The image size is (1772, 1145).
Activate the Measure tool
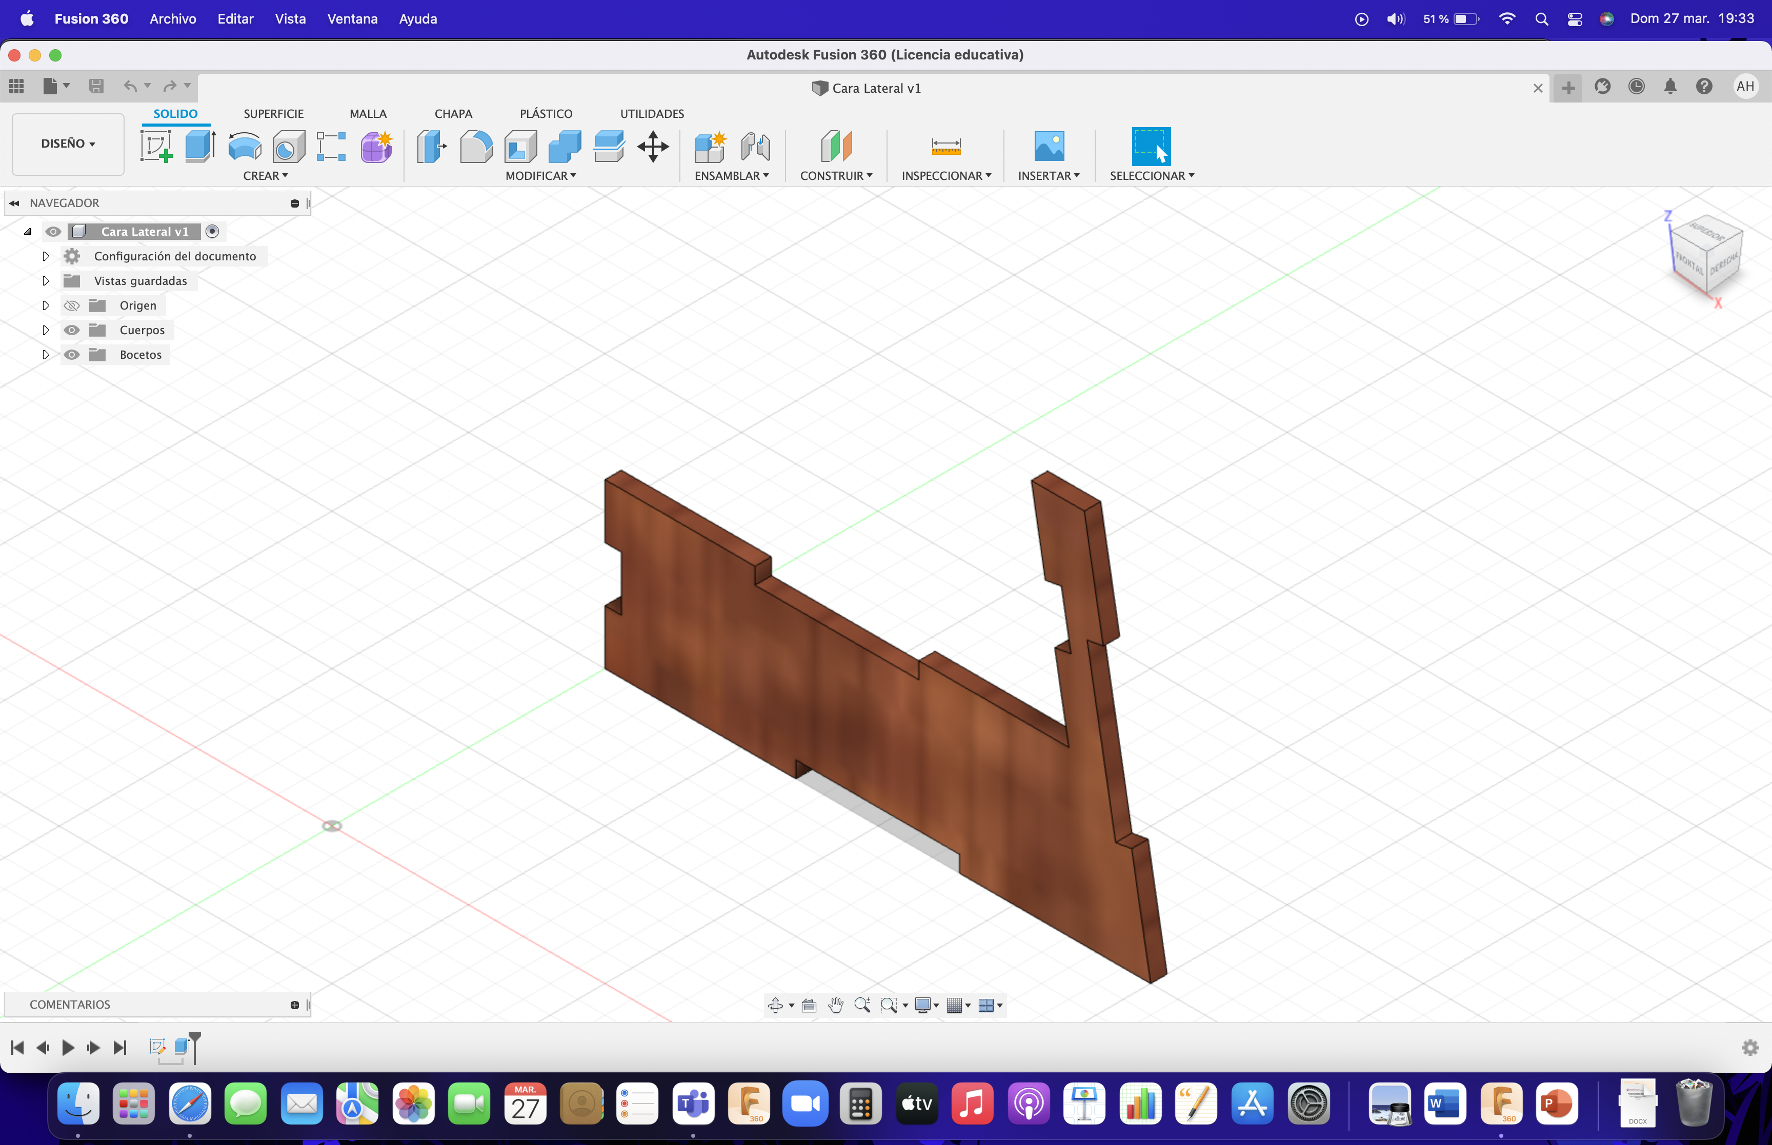click(946, 146)
